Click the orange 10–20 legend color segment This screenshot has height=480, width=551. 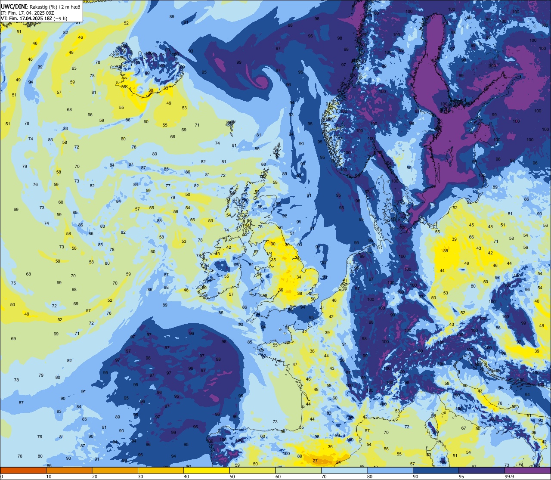click(69, 470)
